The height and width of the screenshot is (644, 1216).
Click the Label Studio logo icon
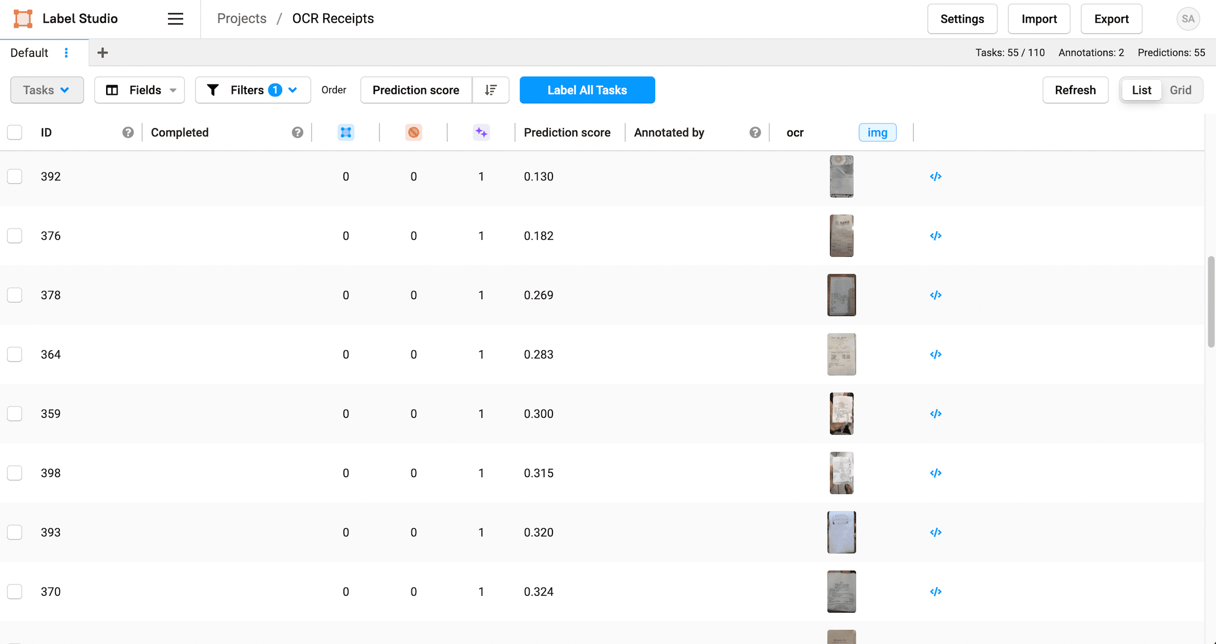point(23,19)
